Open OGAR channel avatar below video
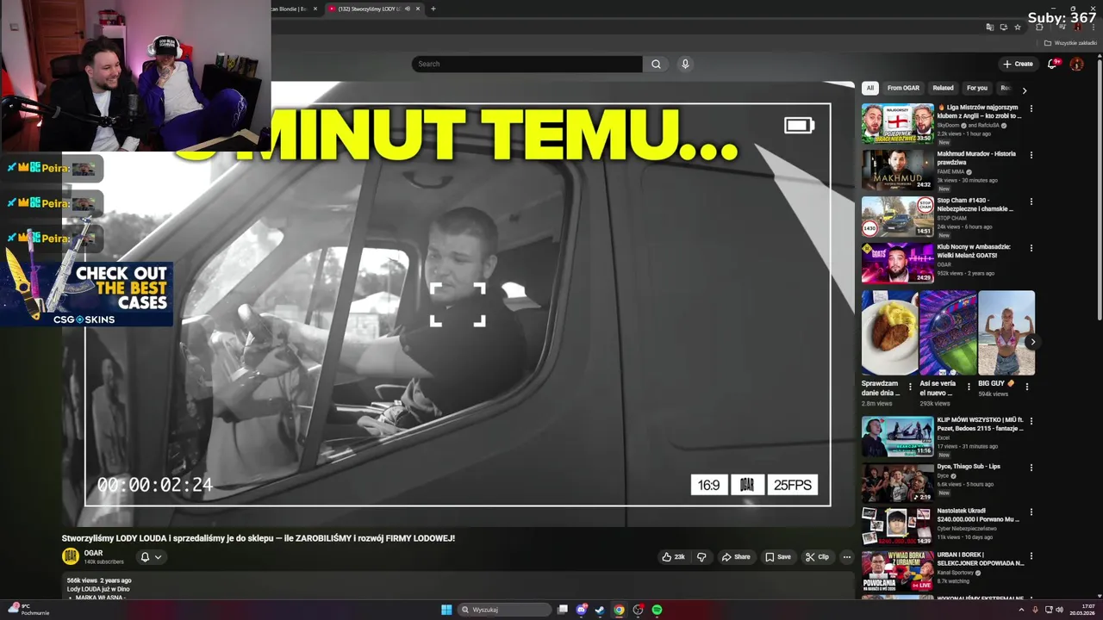Screen dimensions: 1103x620 (x=70, y=556)
